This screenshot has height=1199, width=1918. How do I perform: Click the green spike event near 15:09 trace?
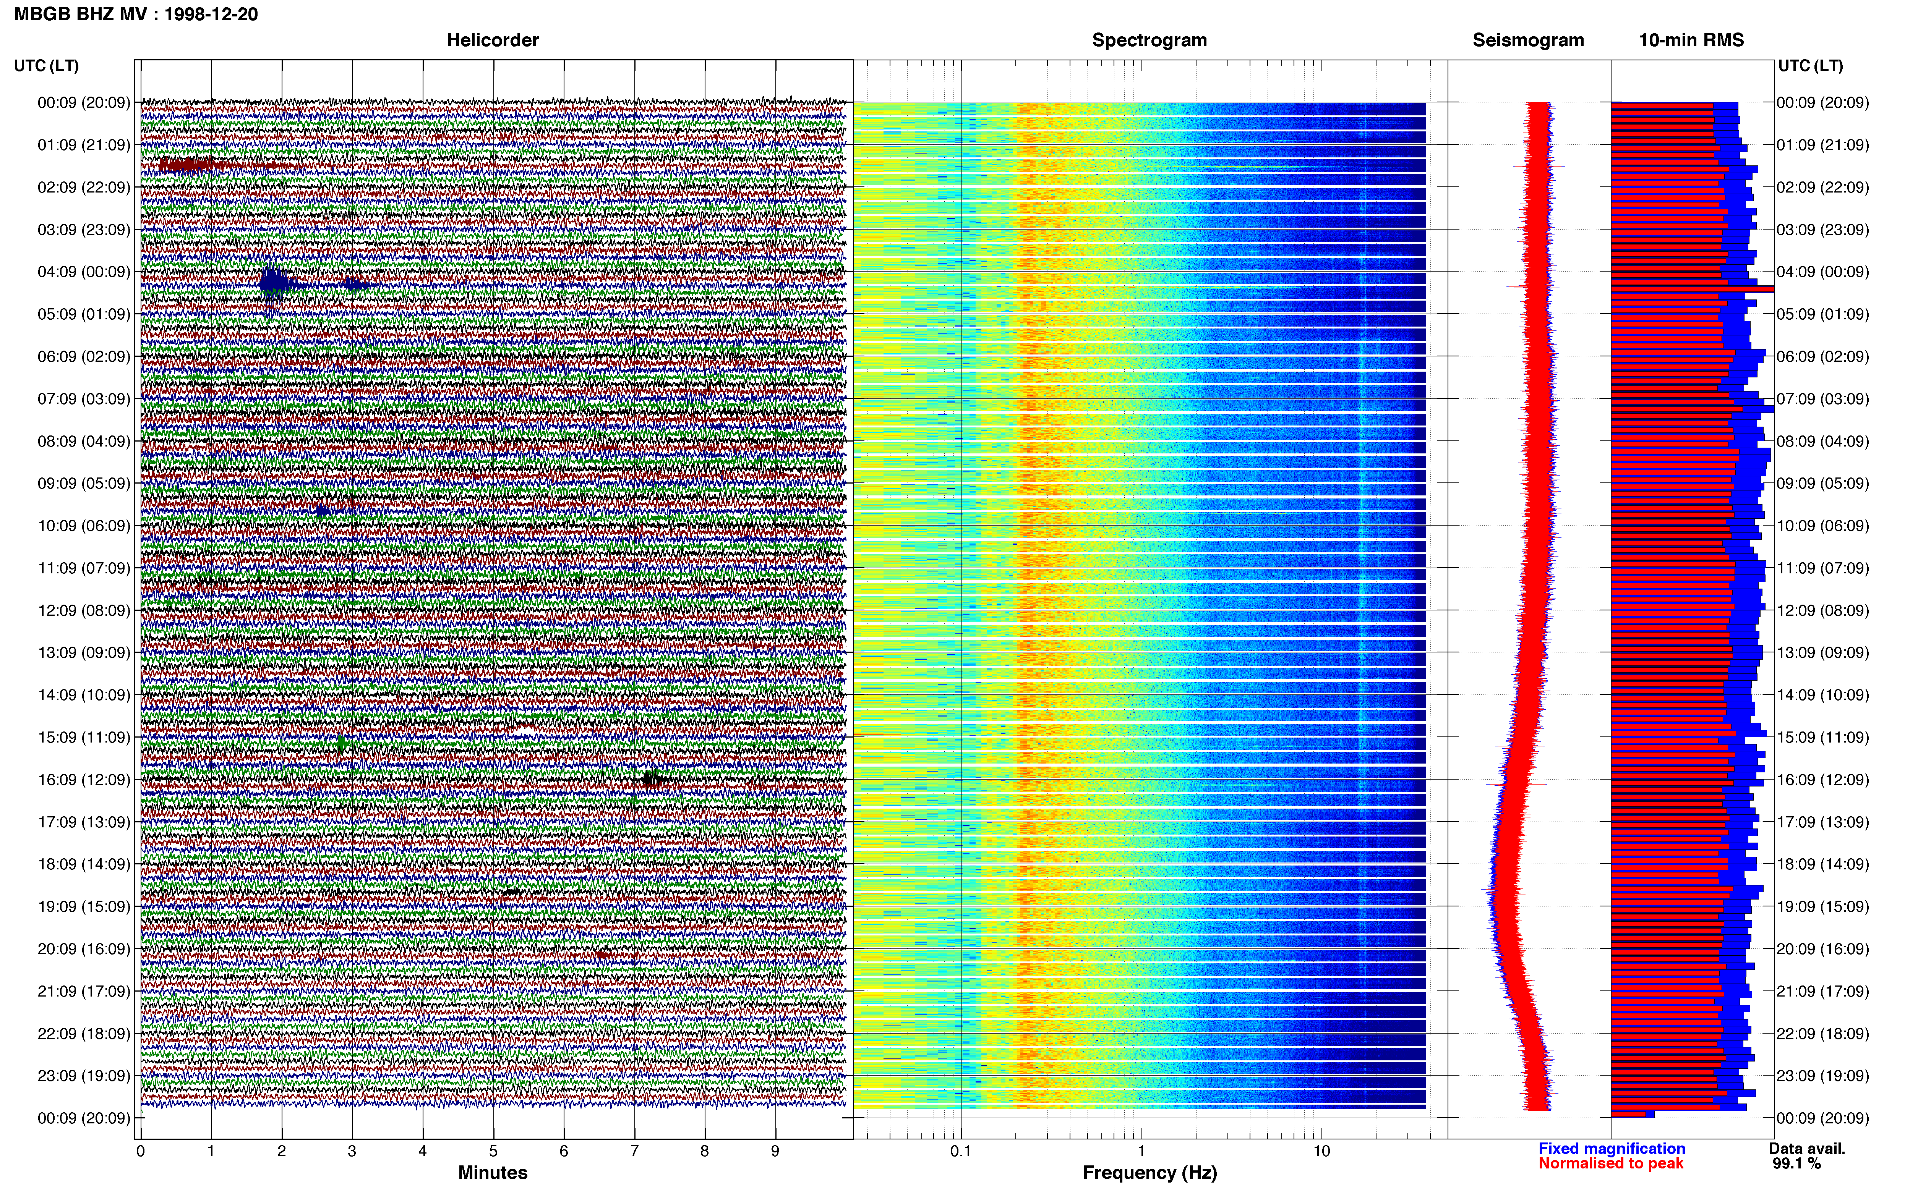coord(342,744)
